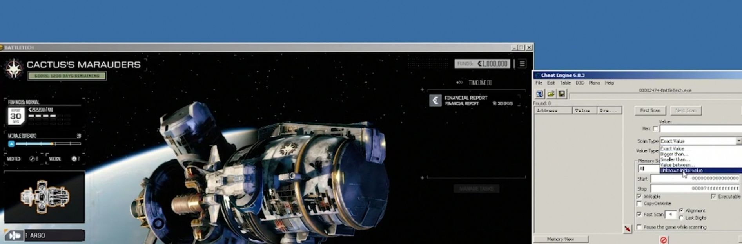
Task: Open the Edit menu in Cheat Engine
Action: 551,83
